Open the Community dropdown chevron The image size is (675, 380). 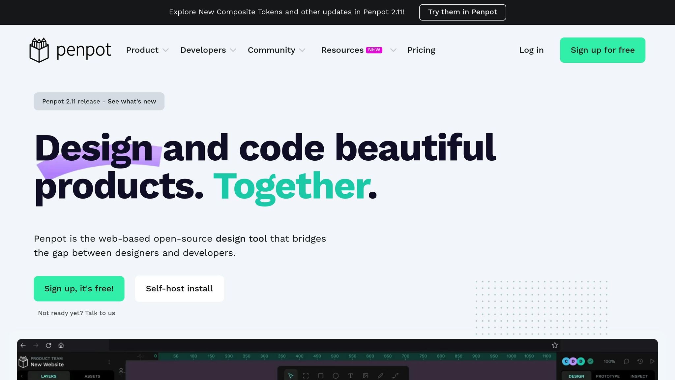(302, 50)
